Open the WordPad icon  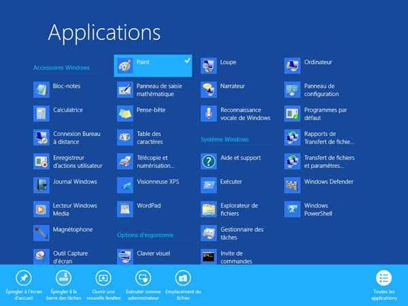[x=125, y=209]
